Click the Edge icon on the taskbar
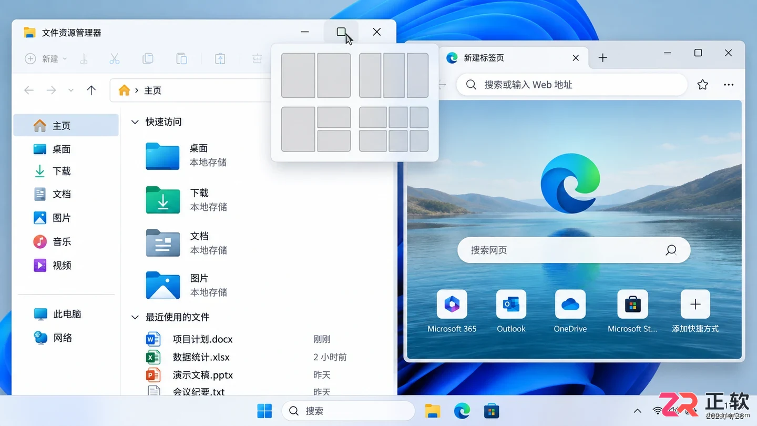This screenshot has height=426, width=757. point(462,411)
